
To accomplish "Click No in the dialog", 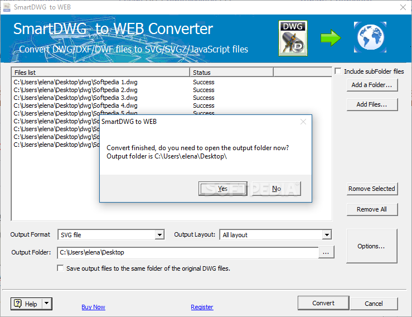I will [x=276, y=189].
